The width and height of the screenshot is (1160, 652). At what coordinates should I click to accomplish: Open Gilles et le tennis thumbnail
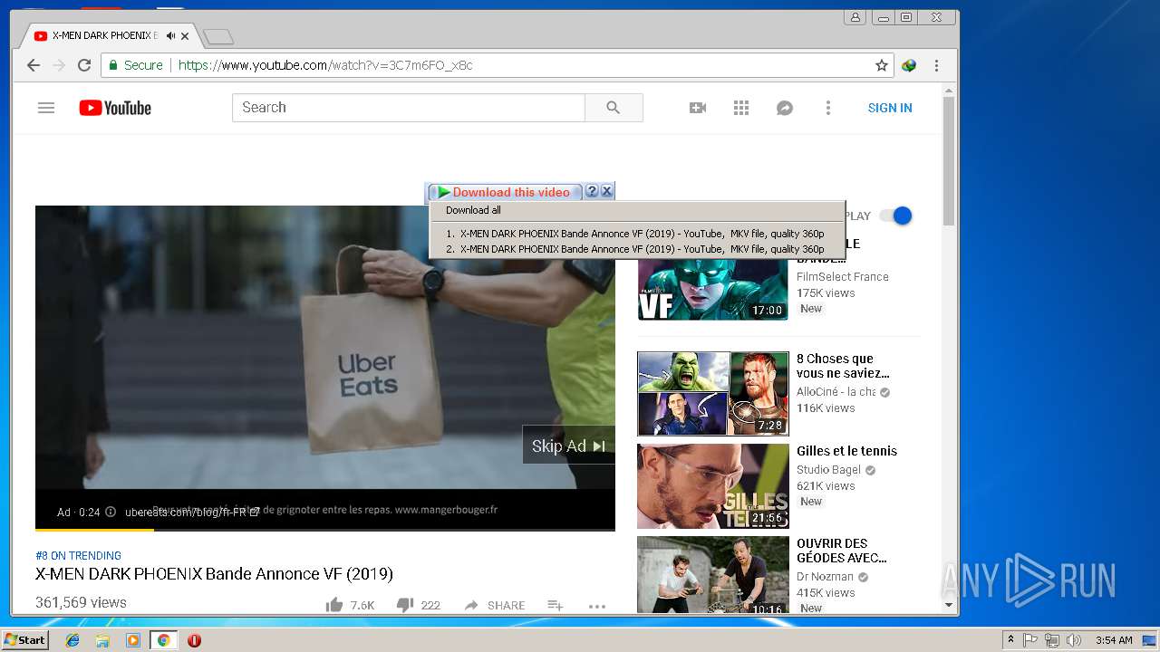coord(713,486)
